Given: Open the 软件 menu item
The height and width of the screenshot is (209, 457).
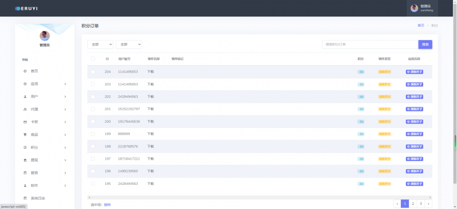Looking at the screenshot, I should [x=45, y=186].
